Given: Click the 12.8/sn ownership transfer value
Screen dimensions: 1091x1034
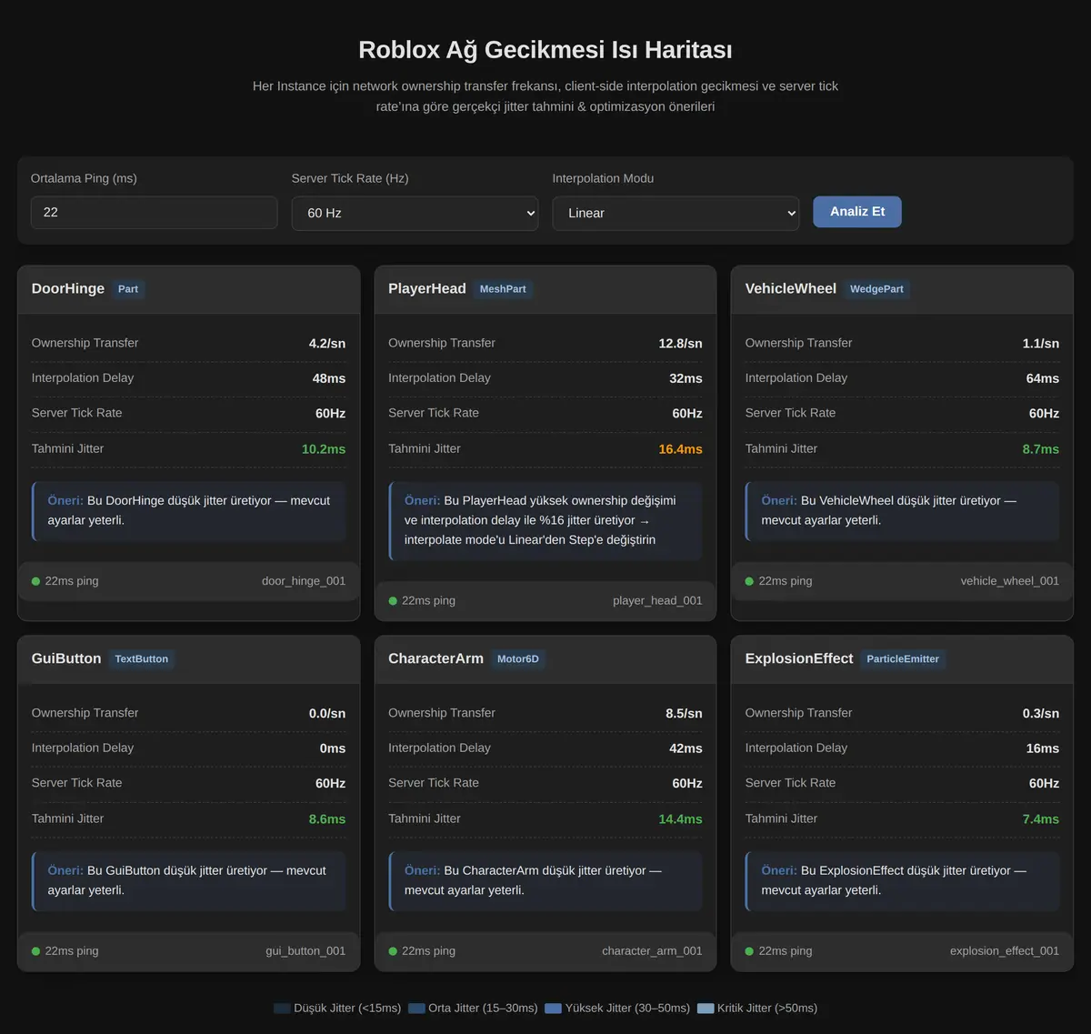Looking at the screenshot, I should coord(681,344).
